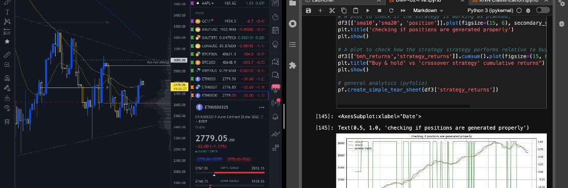568x188 pixels.
Task: Open notifications with 5452 badge
Action: [275, 88]
